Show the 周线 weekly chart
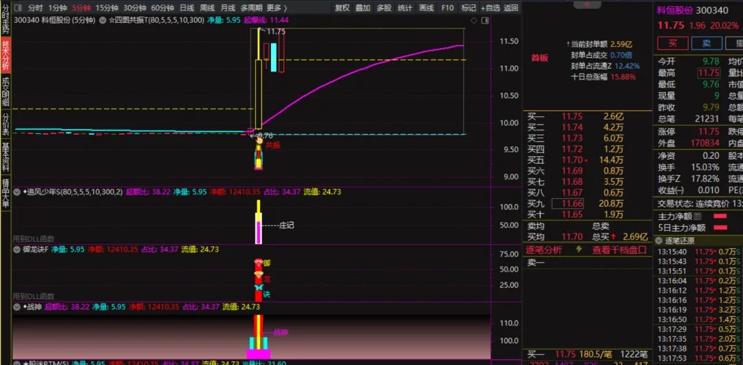This screenshot has height=365, width=743. coord(207,8)
